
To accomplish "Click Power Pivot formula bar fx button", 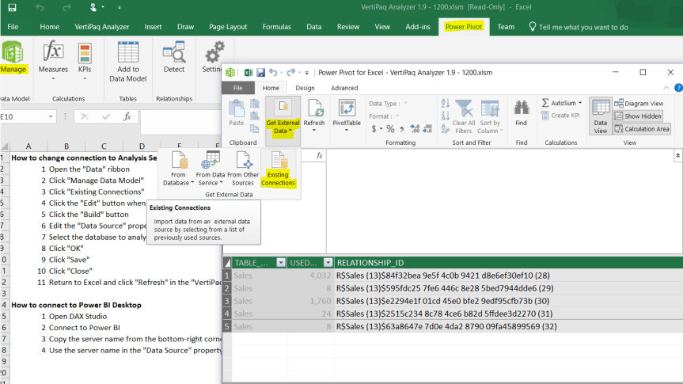I will tap(319, 155).
